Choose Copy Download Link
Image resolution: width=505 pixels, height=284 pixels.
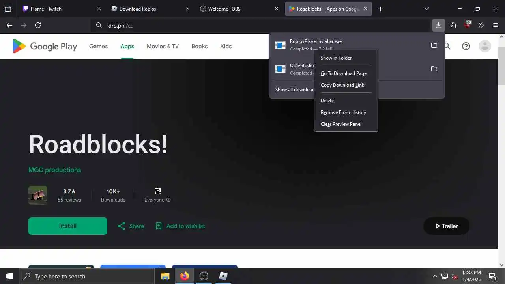click(346, 85)
